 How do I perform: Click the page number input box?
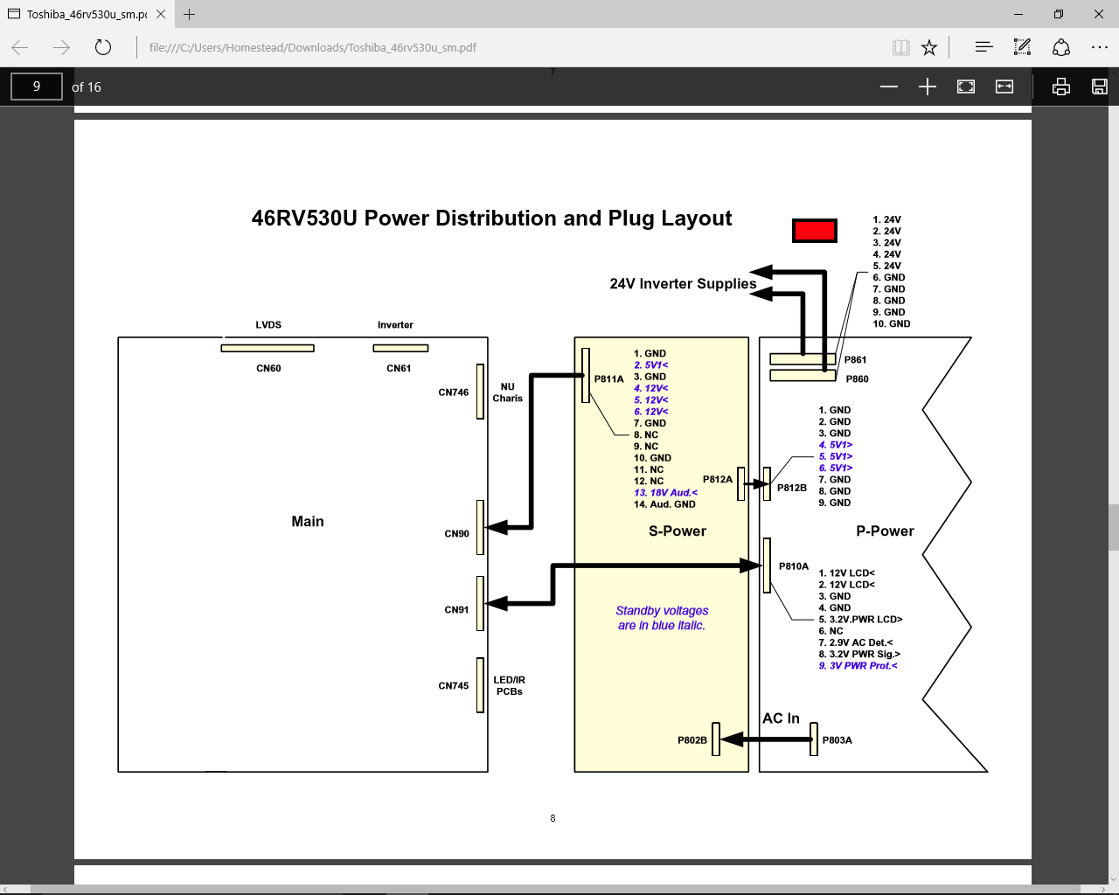point(37,87)
